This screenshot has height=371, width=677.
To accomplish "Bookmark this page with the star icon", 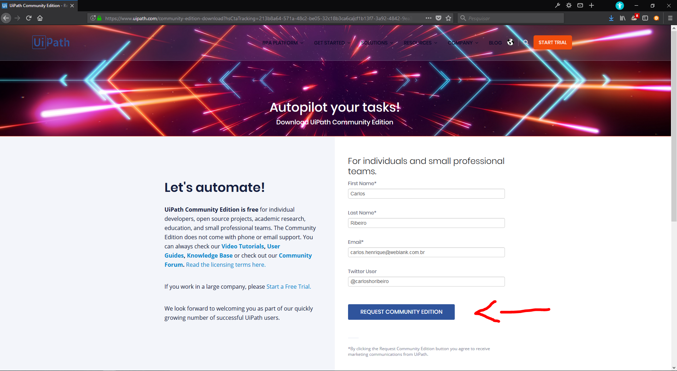I will click(448, 18).
